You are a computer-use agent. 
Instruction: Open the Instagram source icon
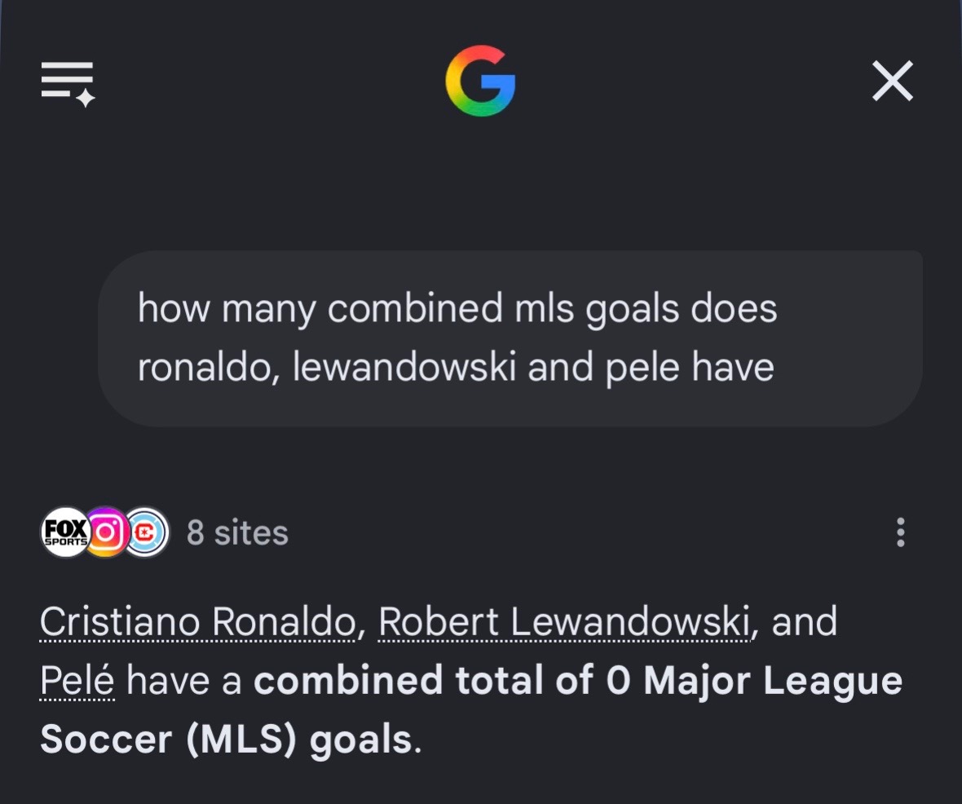(x=105, y=532)
